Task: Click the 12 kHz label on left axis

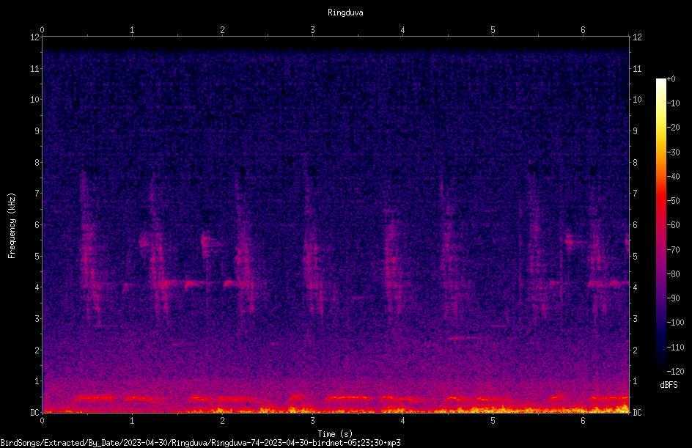Action: 35,37
